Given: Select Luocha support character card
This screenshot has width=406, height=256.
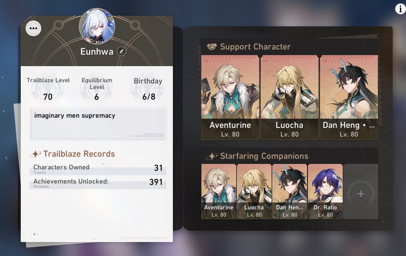Looking at the screenshot, I should (x=290, y=97).
